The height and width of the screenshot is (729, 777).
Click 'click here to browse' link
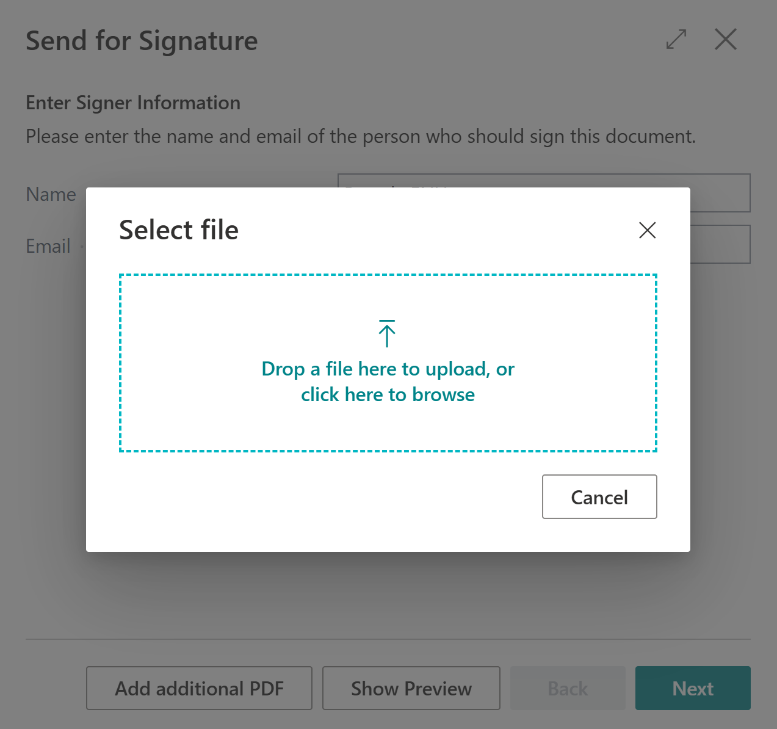(x=388, y=394)
